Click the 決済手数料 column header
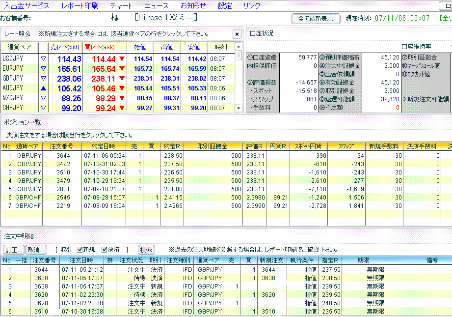The width and height of the screenshot is (452, 317). click(x=422, y=146)
